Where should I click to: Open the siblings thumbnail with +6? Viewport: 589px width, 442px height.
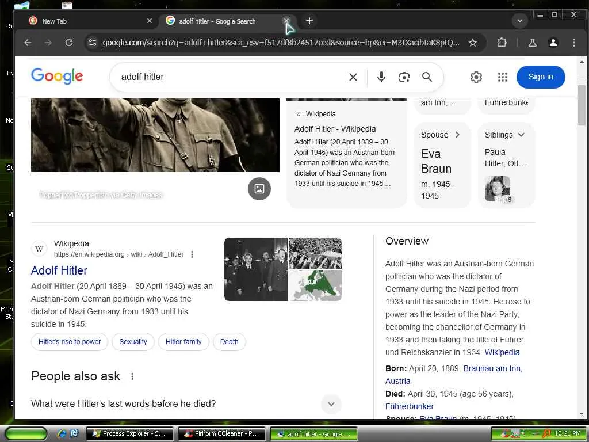pyautogui.click(x=498, y=189)
